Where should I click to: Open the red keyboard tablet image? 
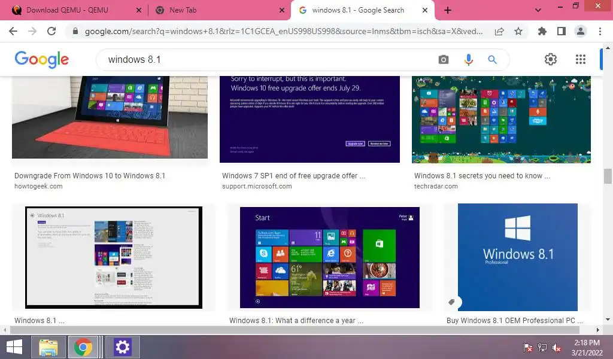[x=110, y=117]
